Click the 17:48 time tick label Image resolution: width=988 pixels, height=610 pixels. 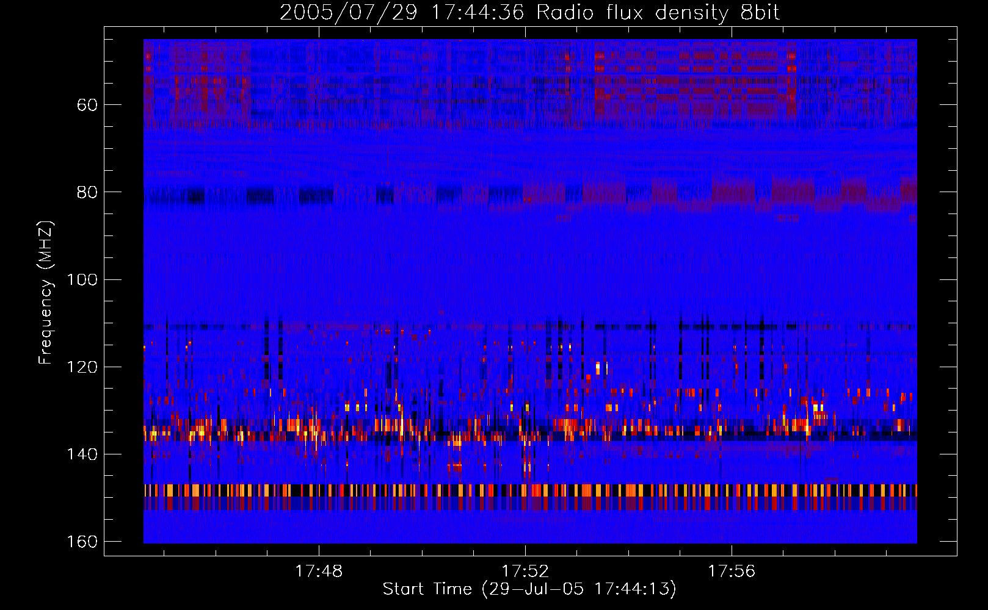point(319,572)
